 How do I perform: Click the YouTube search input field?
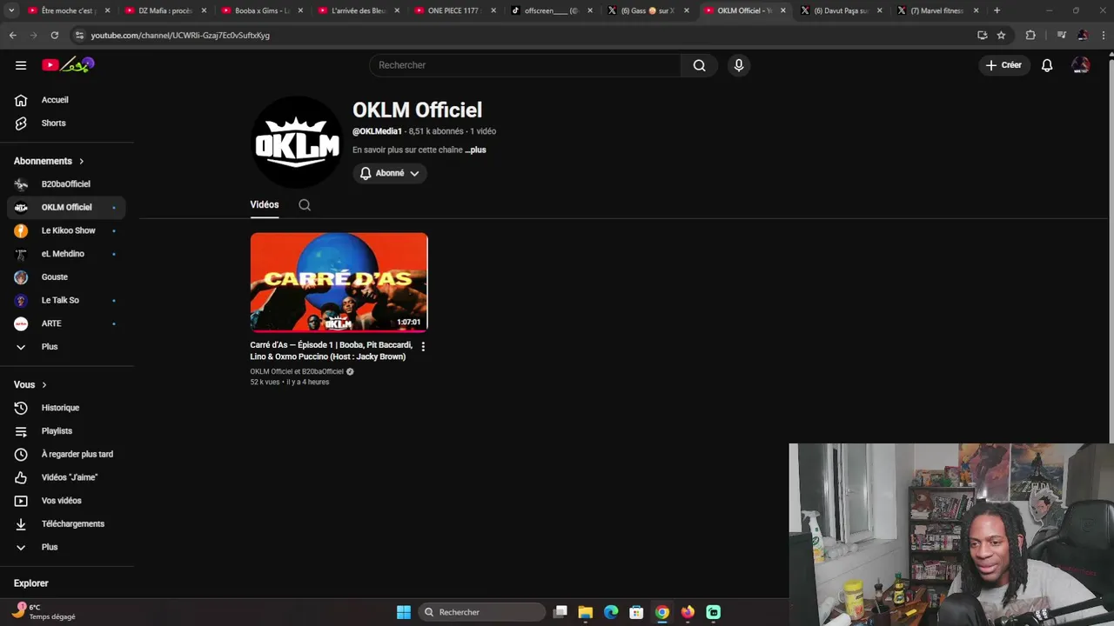click(525, 65)
